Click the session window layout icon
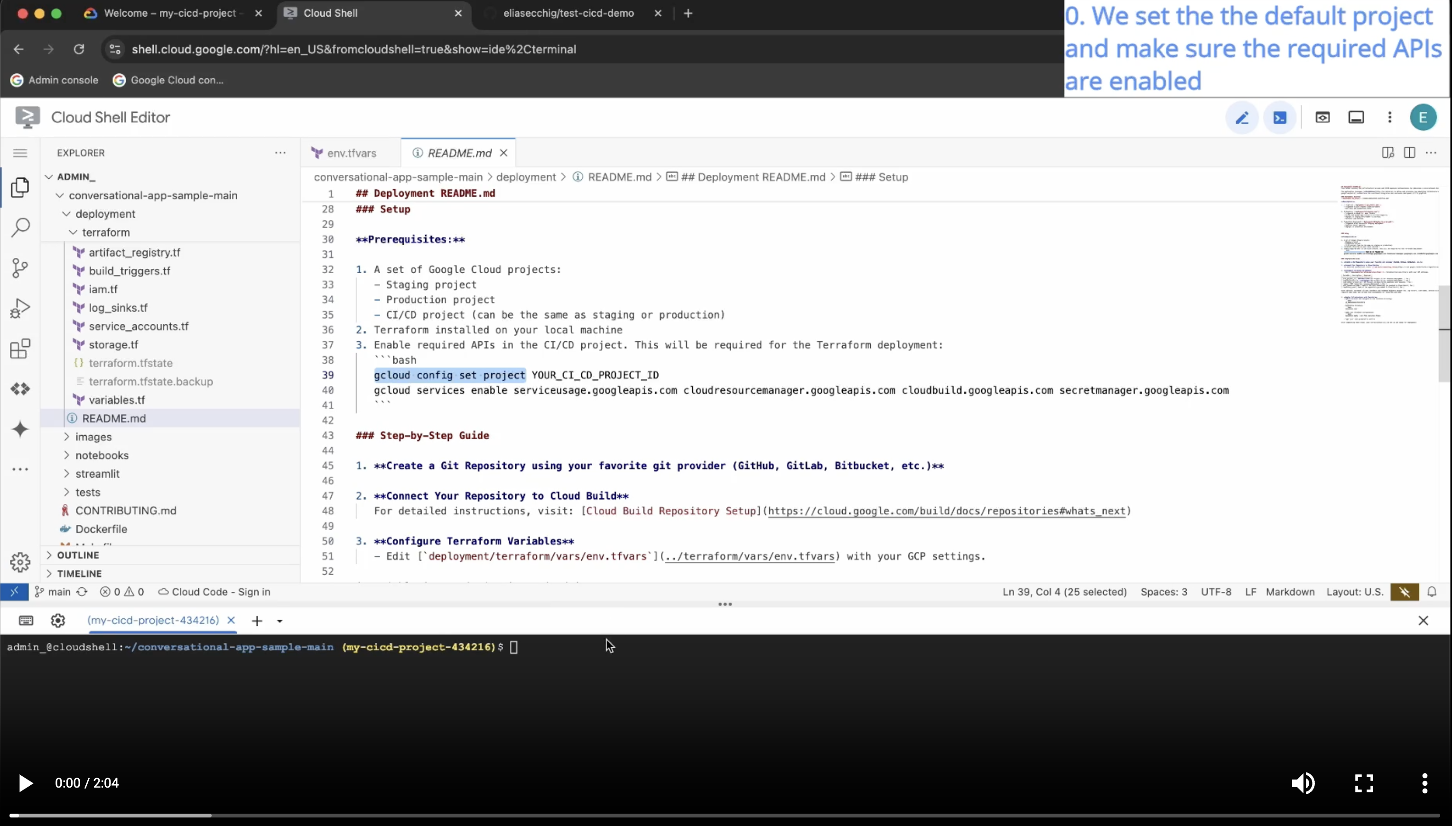 (x=1356, y=118)
